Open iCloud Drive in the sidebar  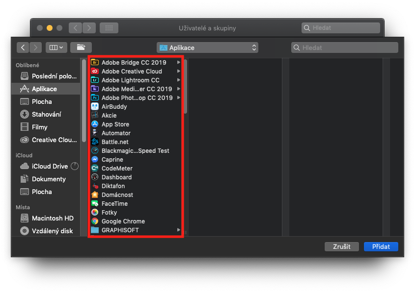(46, 166)
